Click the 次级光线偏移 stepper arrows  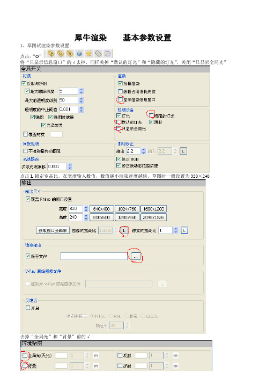click(x=70, y=166)
